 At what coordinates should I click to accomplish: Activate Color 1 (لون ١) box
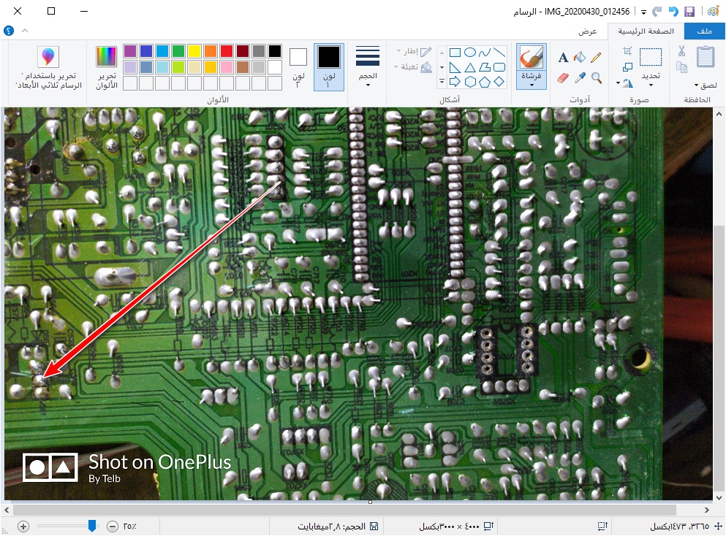(329, 66)
